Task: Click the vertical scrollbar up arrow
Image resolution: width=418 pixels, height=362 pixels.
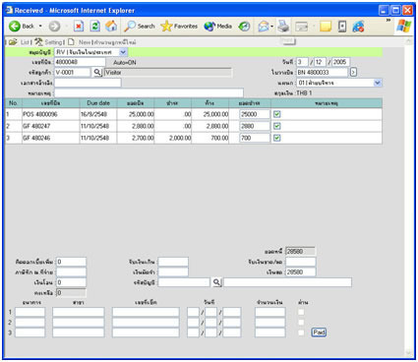Action: coord(408,41)
